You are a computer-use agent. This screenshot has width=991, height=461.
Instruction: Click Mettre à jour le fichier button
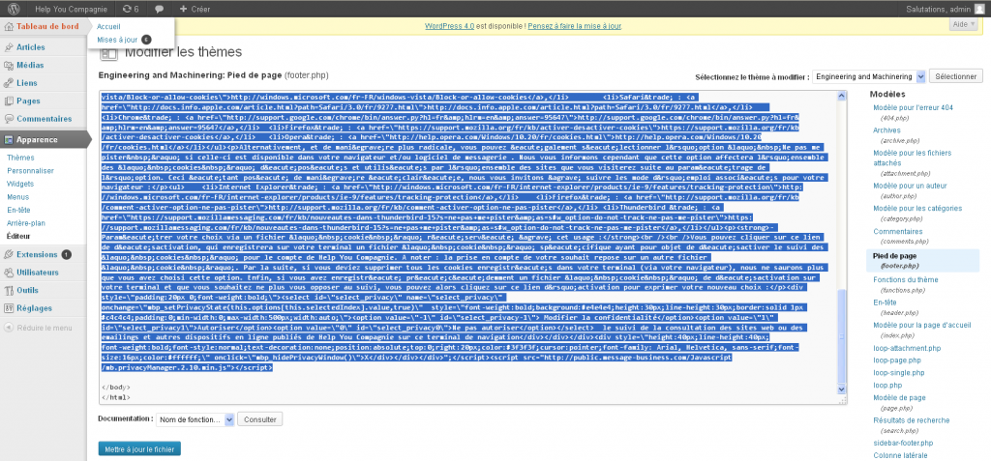pos(139,449)
